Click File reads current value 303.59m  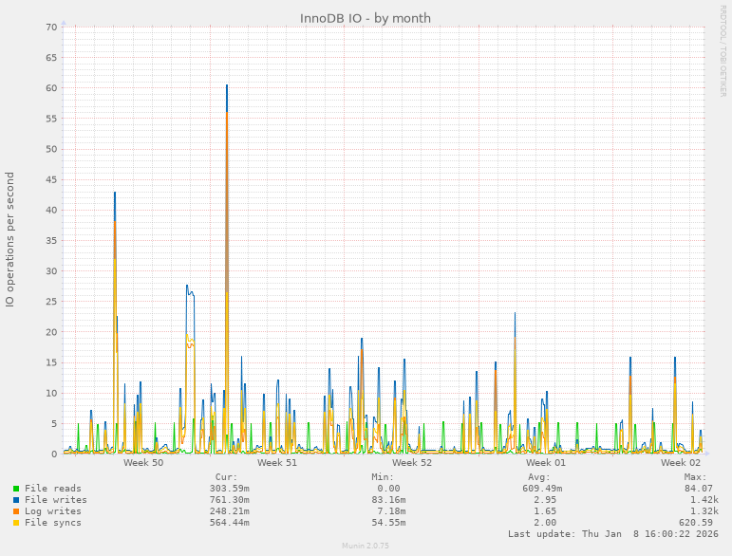click(229, 489)
